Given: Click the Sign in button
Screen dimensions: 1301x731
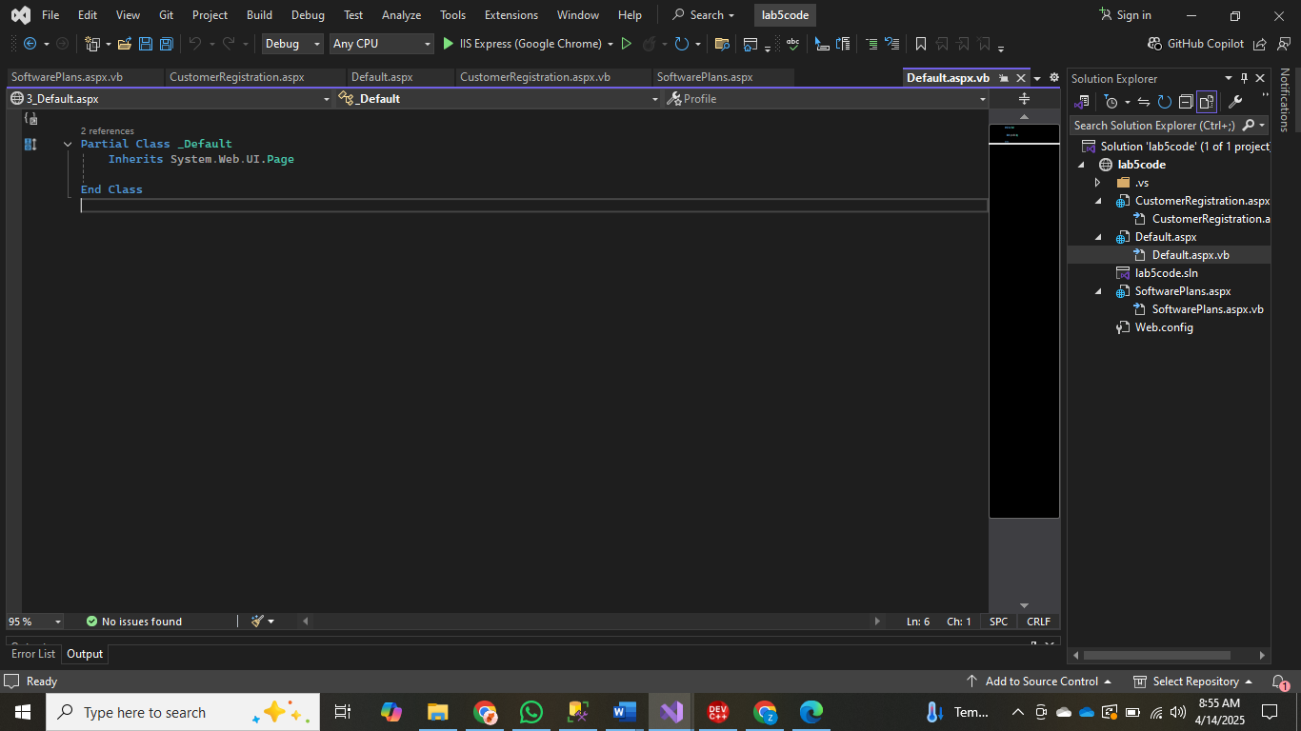Looking at the screenshot, I should click(1125, 15).
